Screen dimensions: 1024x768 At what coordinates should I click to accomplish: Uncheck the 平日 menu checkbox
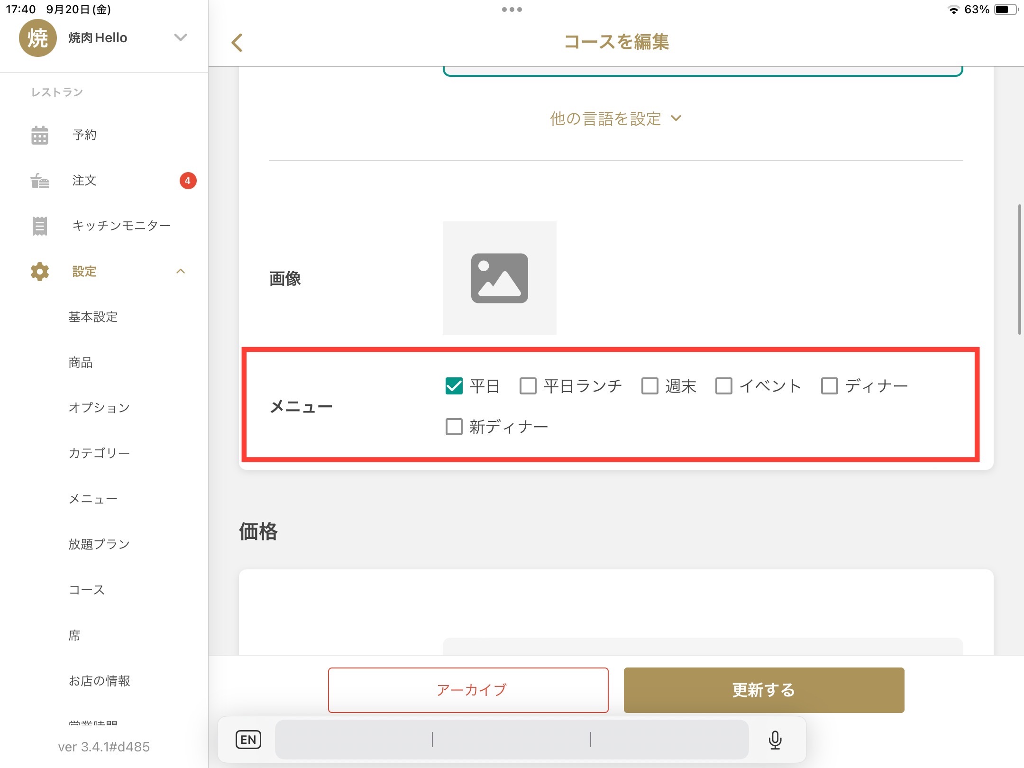click(x=454, y=386)
